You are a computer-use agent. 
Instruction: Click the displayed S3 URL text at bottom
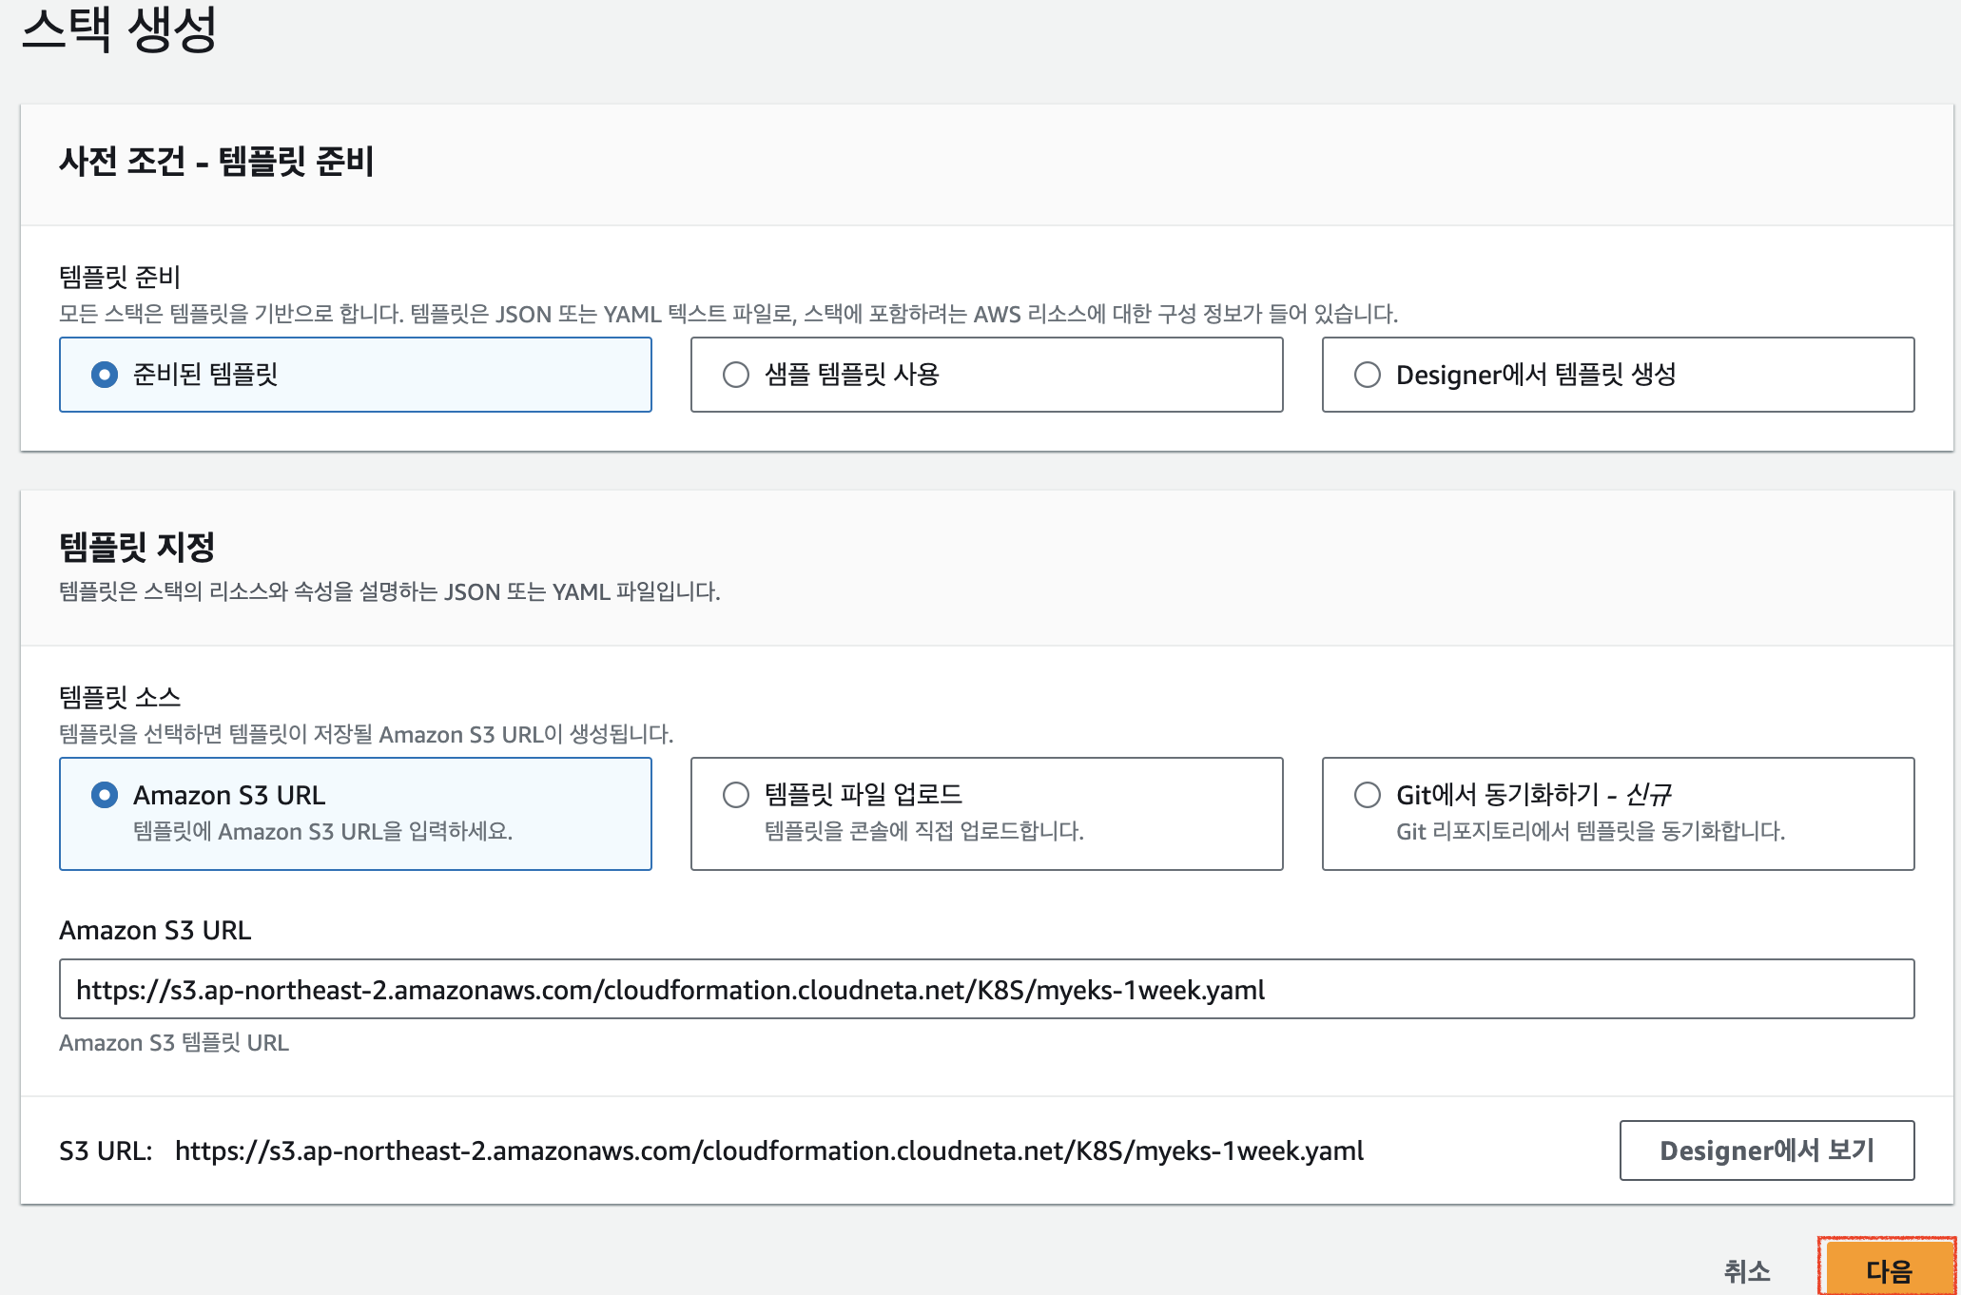tap(768, 1151)
